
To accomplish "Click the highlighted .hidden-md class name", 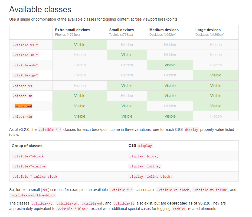I will (23, 106).
